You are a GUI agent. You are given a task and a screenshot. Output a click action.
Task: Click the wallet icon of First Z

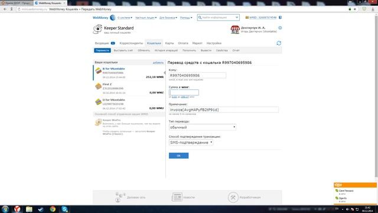coord(98,86)
